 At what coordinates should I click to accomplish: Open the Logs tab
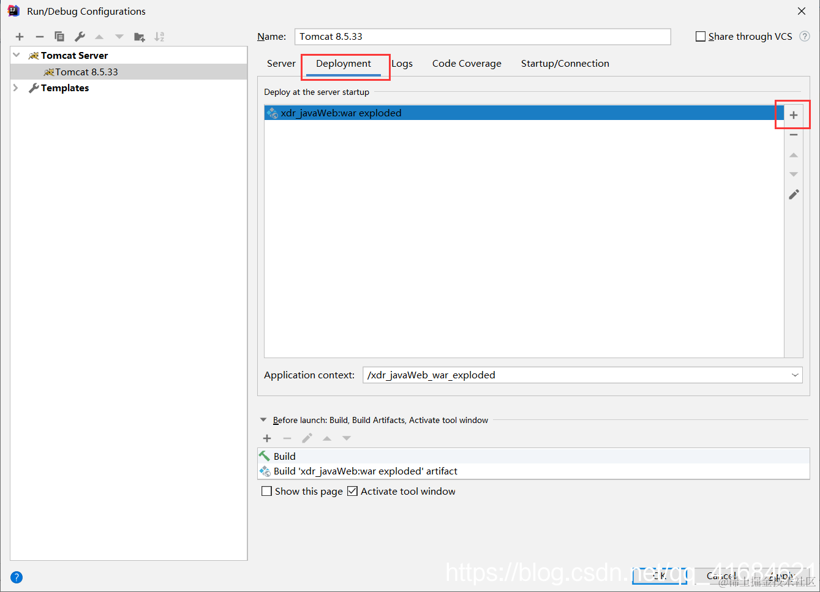tap(402, 63)
